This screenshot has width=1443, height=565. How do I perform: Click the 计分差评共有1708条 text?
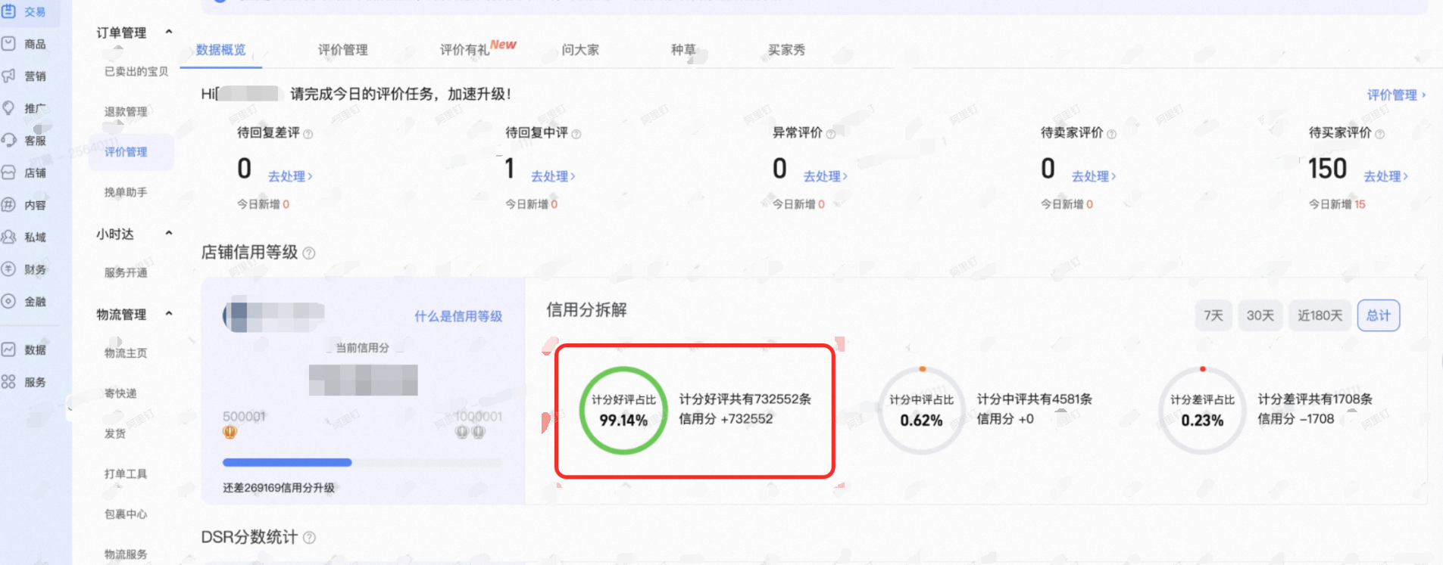[x=1315, y=399]
